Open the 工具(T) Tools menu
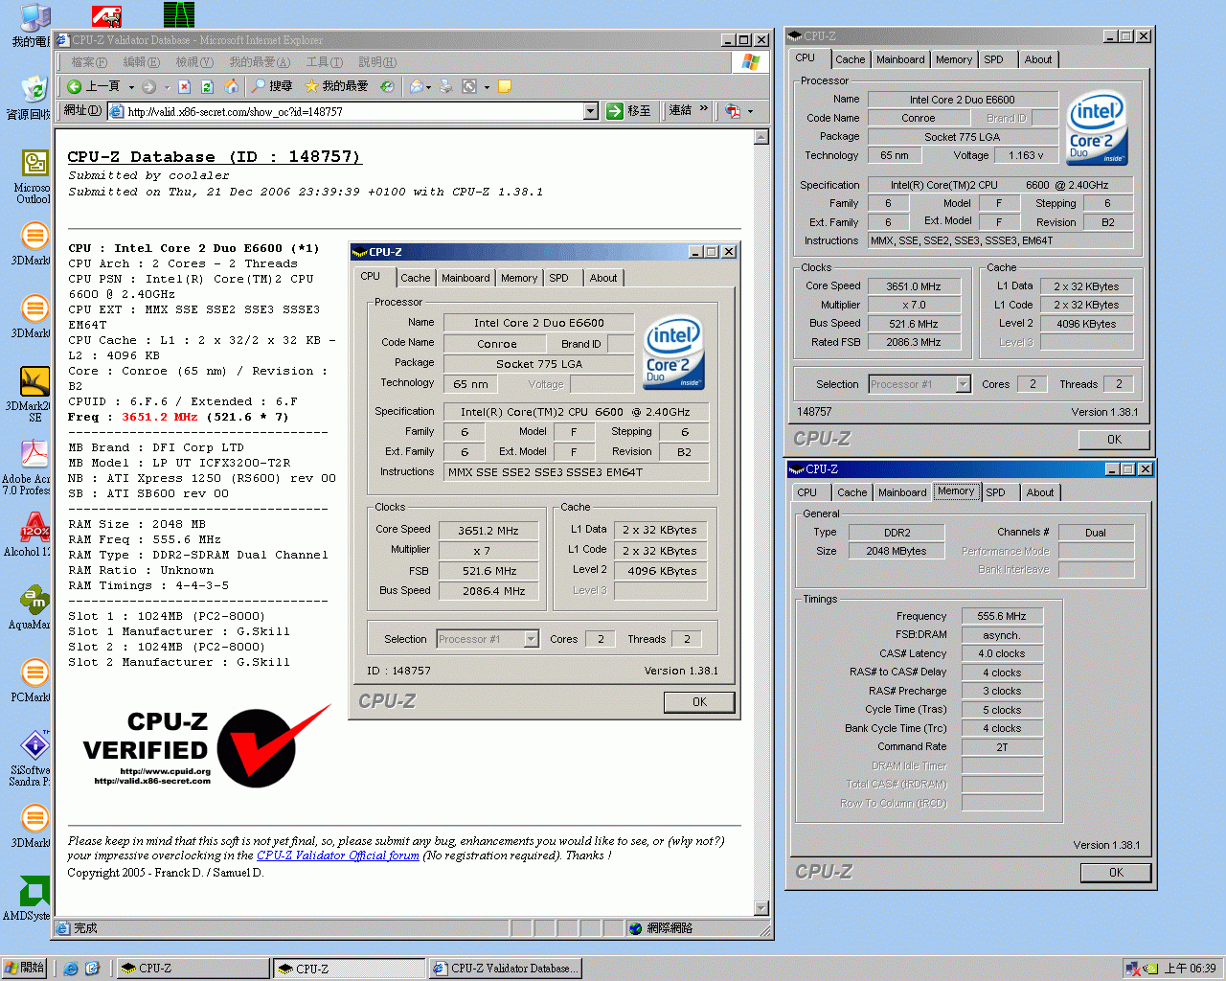This screenshot has width=1226, height=981. click(x=325, y=62)
